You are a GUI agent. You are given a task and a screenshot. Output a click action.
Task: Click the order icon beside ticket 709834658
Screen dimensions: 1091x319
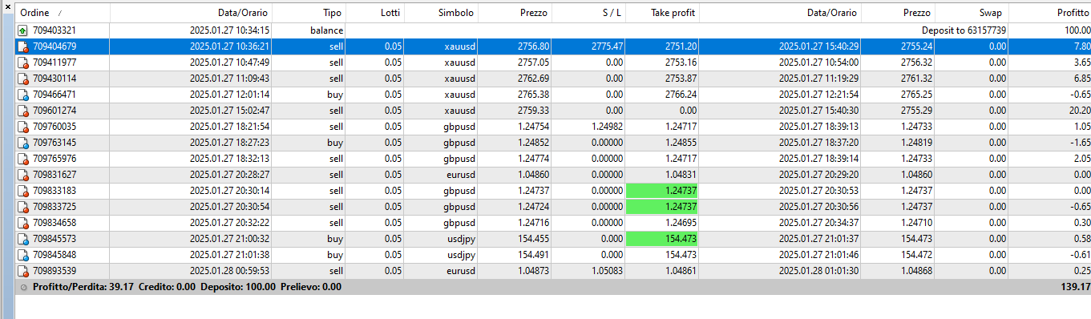click(23, 223)
